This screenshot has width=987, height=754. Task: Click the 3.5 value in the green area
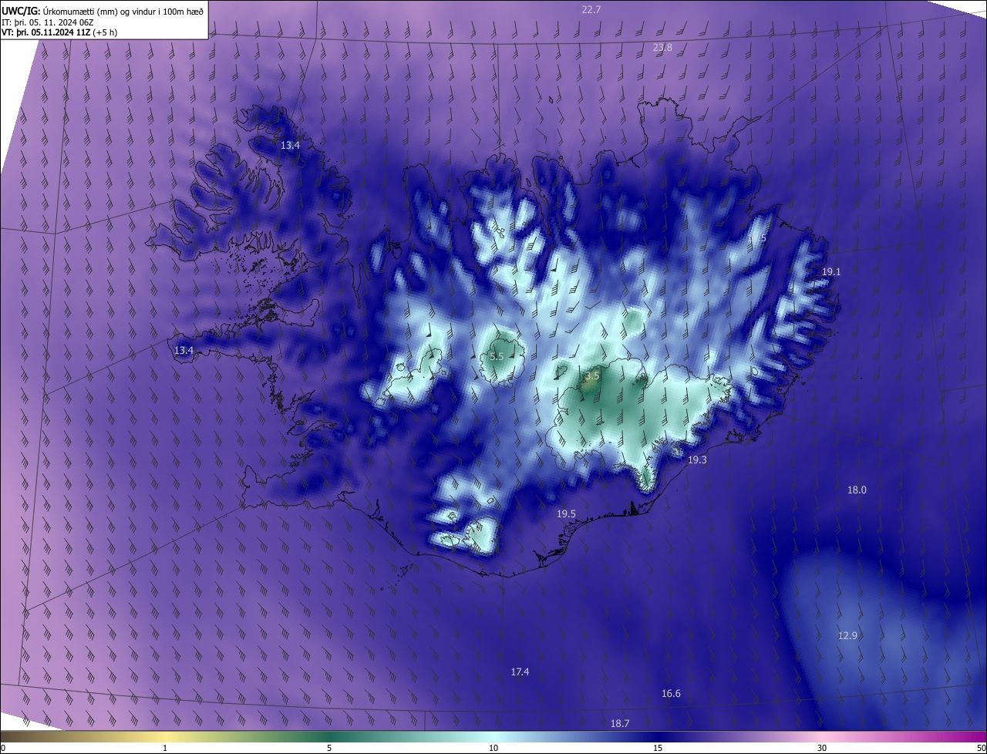pos(592,376)
